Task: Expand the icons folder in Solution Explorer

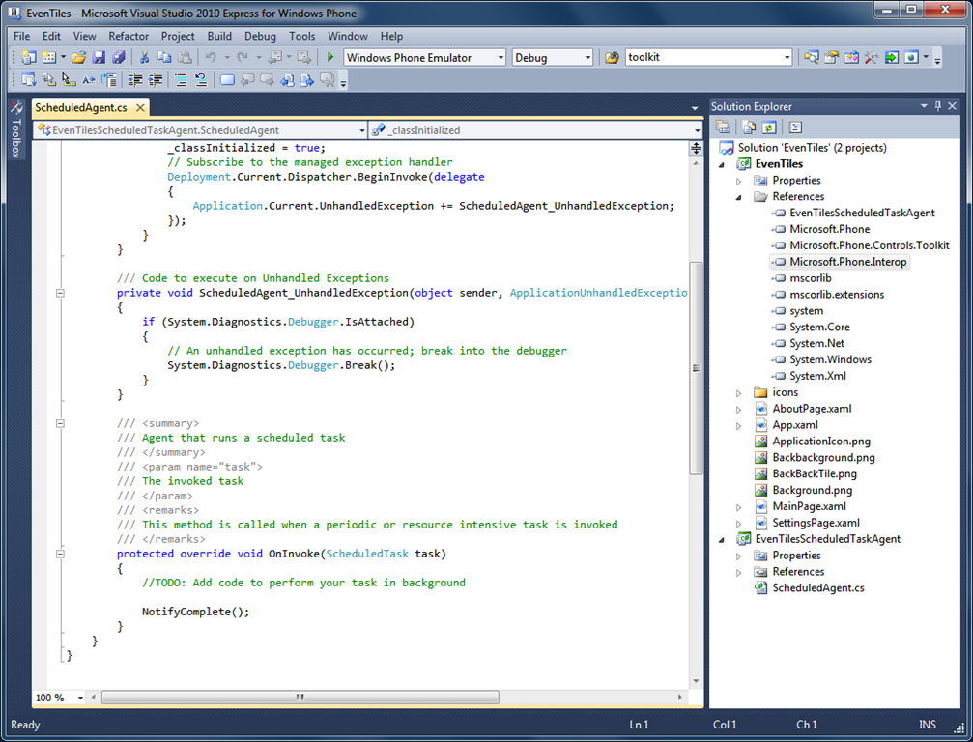Action: click(x=739, y=392)
